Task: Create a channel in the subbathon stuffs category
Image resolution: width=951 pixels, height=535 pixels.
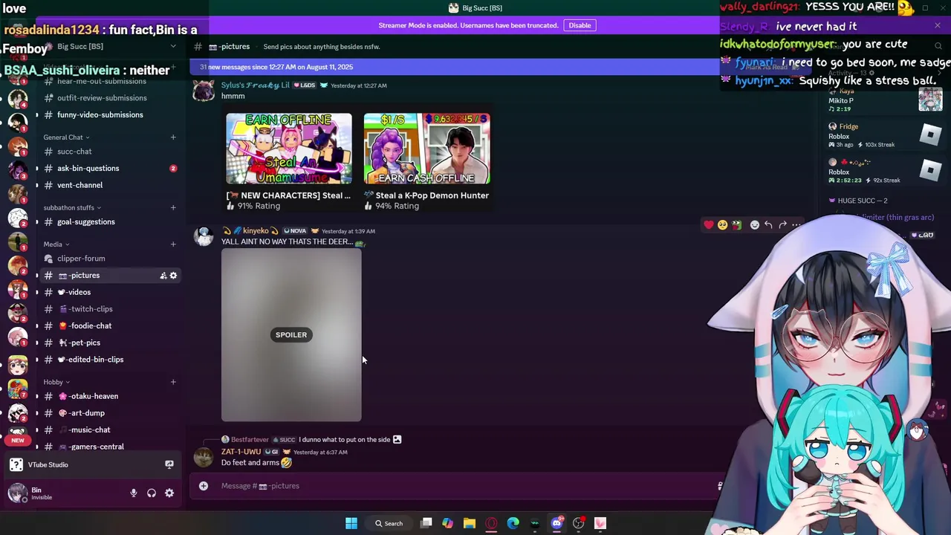Action: tap(173, 207)
